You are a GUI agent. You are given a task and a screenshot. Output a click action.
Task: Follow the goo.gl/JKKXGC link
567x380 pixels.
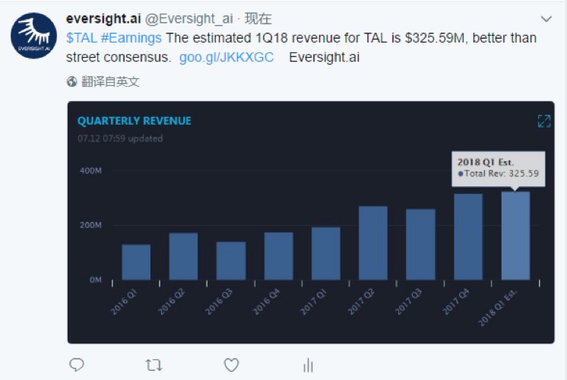[226, 58]
